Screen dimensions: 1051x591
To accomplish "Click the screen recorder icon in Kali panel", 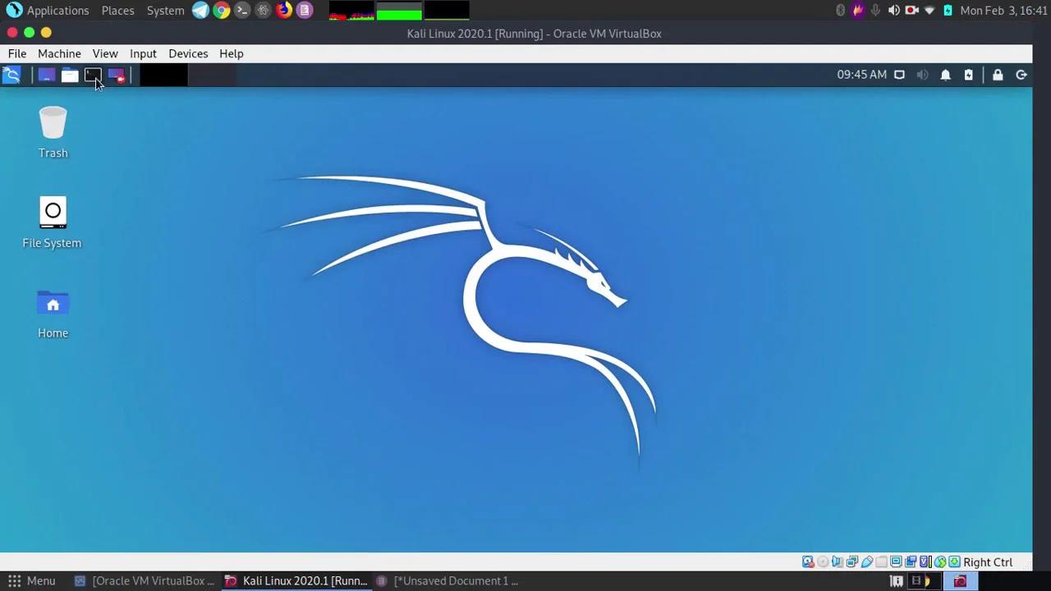I will pos(116,76).
